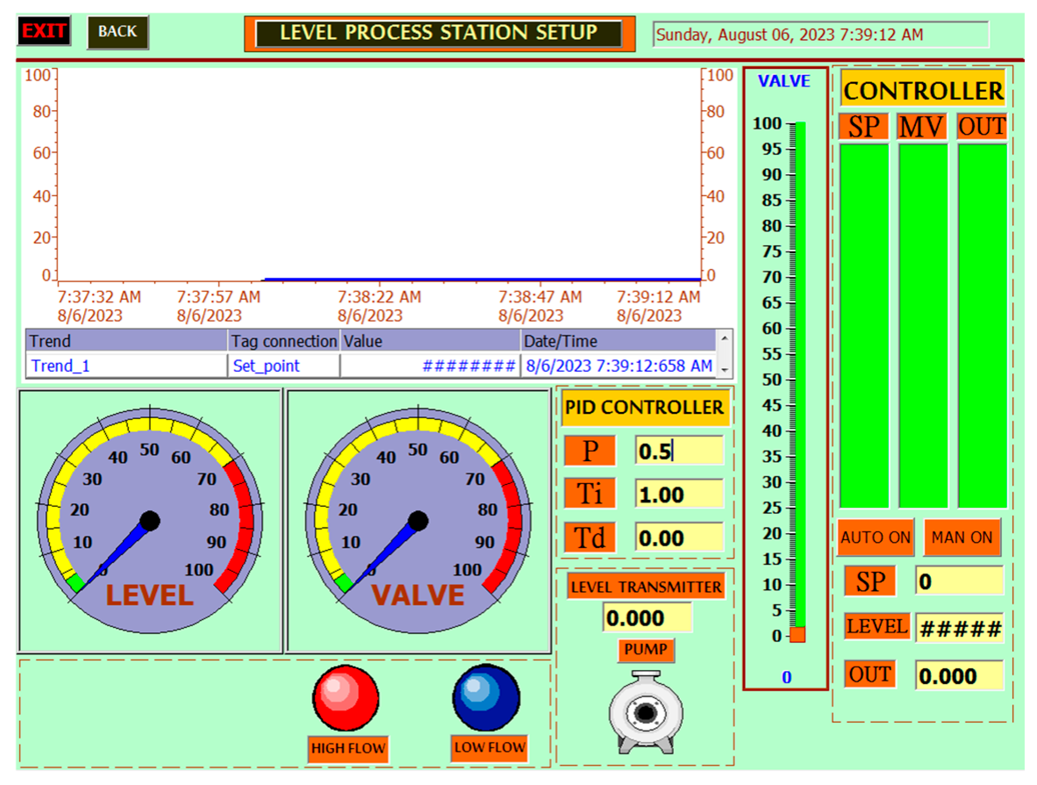Image resolution: width=1037 pixels, height=785 pixels.
Task: Enable MAN ON manual mode
Action: (962, 538)
